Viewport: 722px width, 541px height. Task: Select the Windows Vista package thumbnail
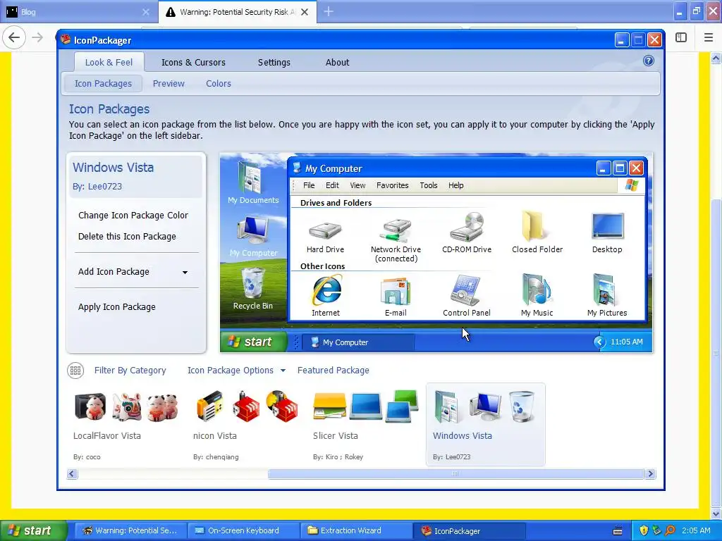[x=486, y=425]
